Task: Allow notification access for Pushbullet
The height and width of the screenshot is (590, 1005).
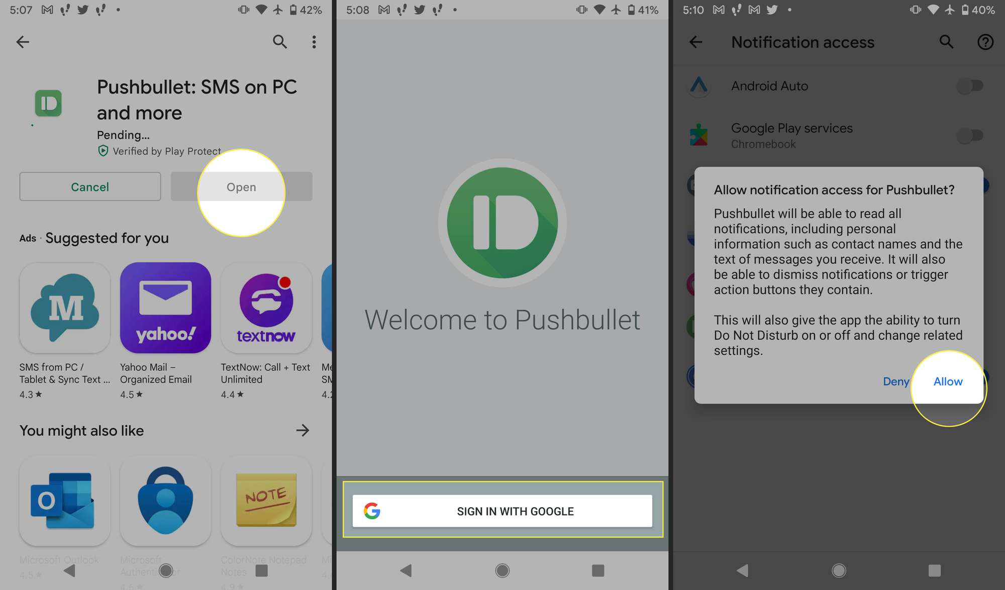Action: [x=948, y=381]
